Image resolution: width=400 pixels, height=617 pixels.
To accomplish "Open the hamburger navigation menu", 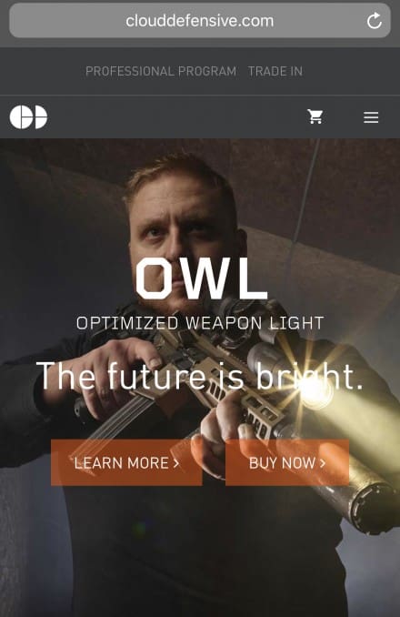I will coord(371,117).
